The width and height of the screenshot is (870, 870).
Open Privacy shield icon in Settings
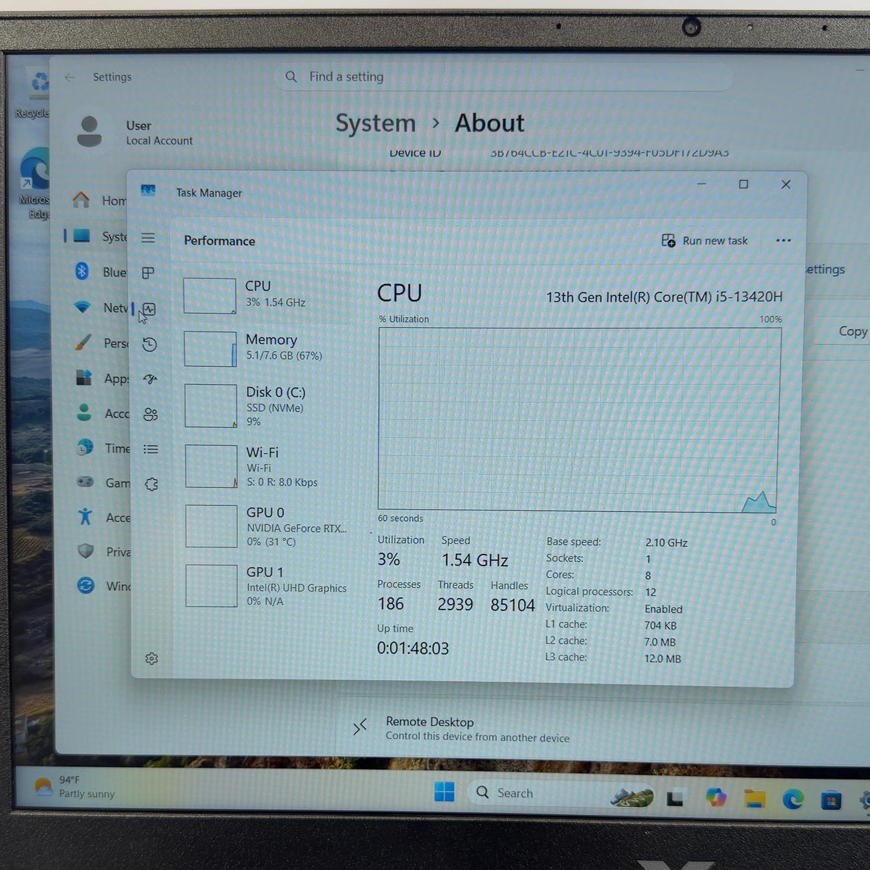[x=86, y=551]
